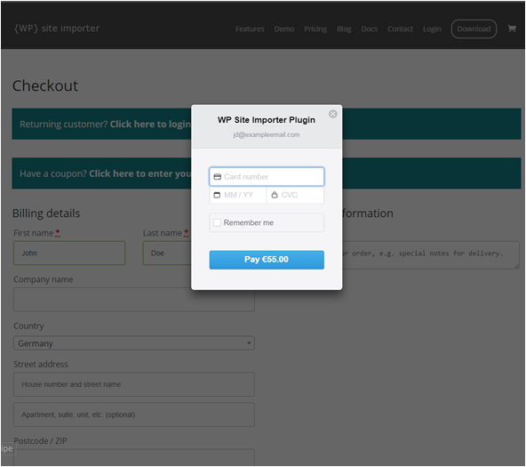Click the credit card icon in Card number field
This screenshot has height=467, width=526.
click(x=218, y=177)
